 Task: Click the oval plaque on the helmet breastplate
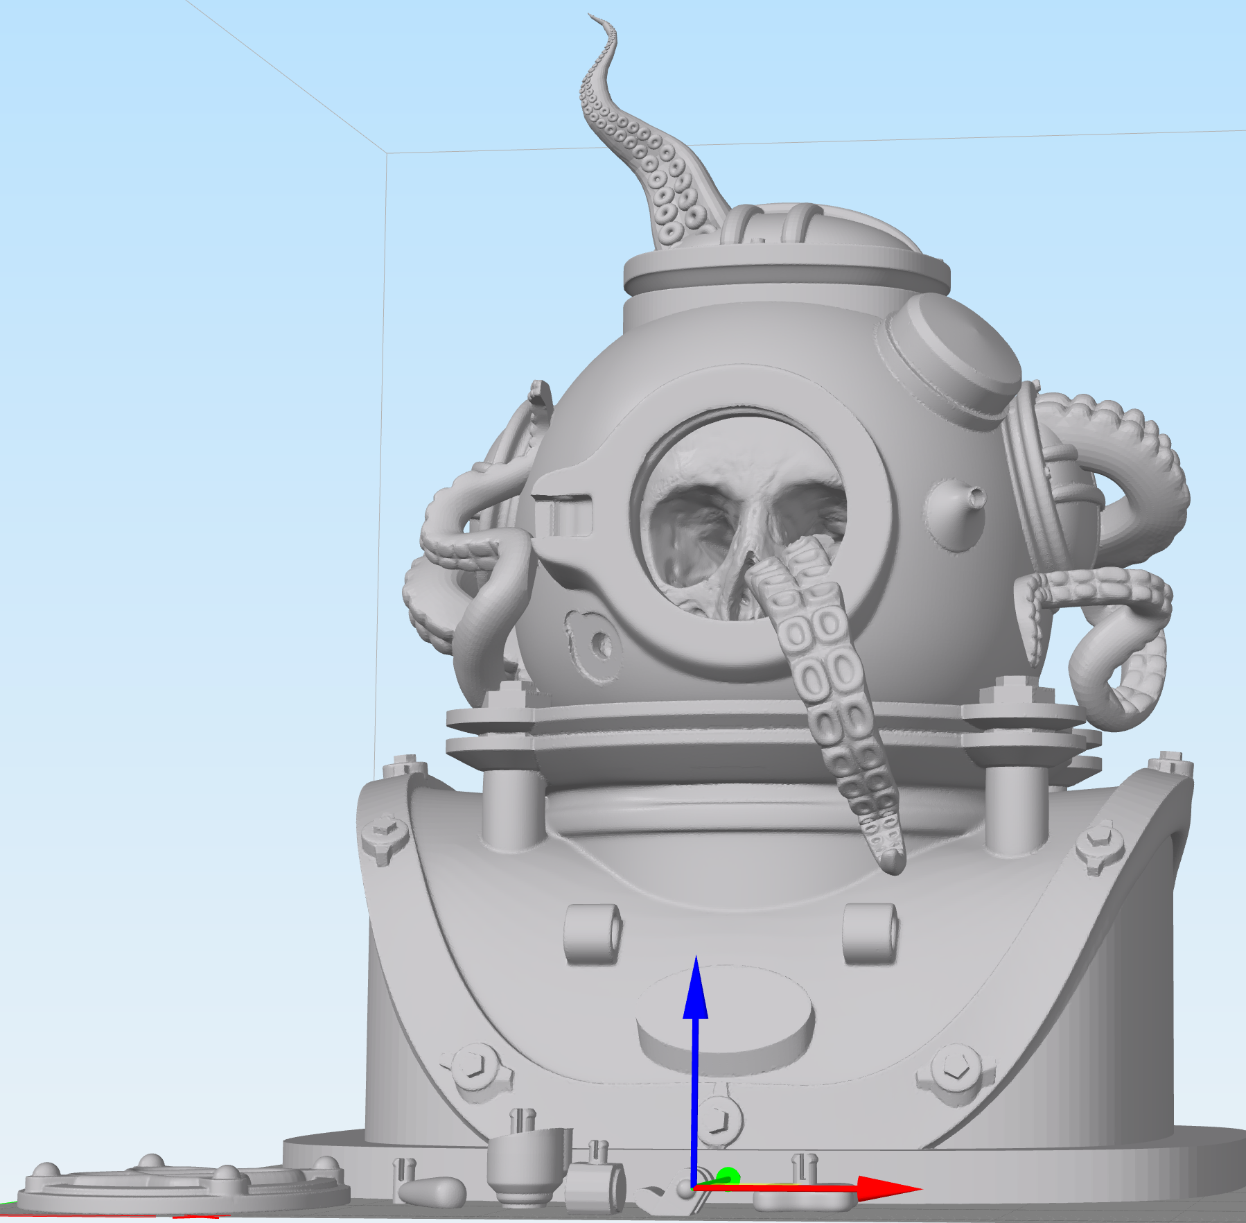point(725,1022)
